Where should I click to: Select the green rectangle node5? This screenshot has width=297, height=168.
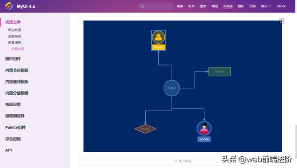[x=220, y=71]
